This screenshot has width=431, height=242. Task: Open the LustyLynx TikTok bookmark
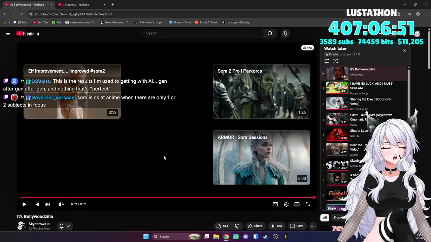[237, 23]
